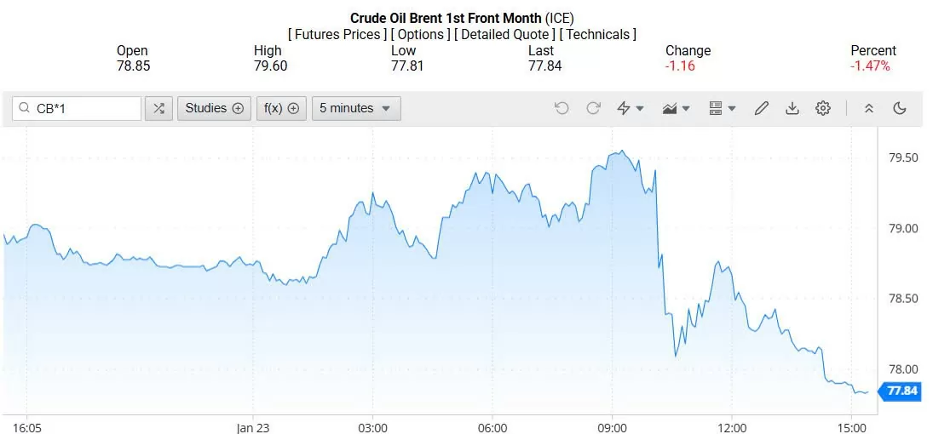Open the pencil drawing tool

coord(762,108)
